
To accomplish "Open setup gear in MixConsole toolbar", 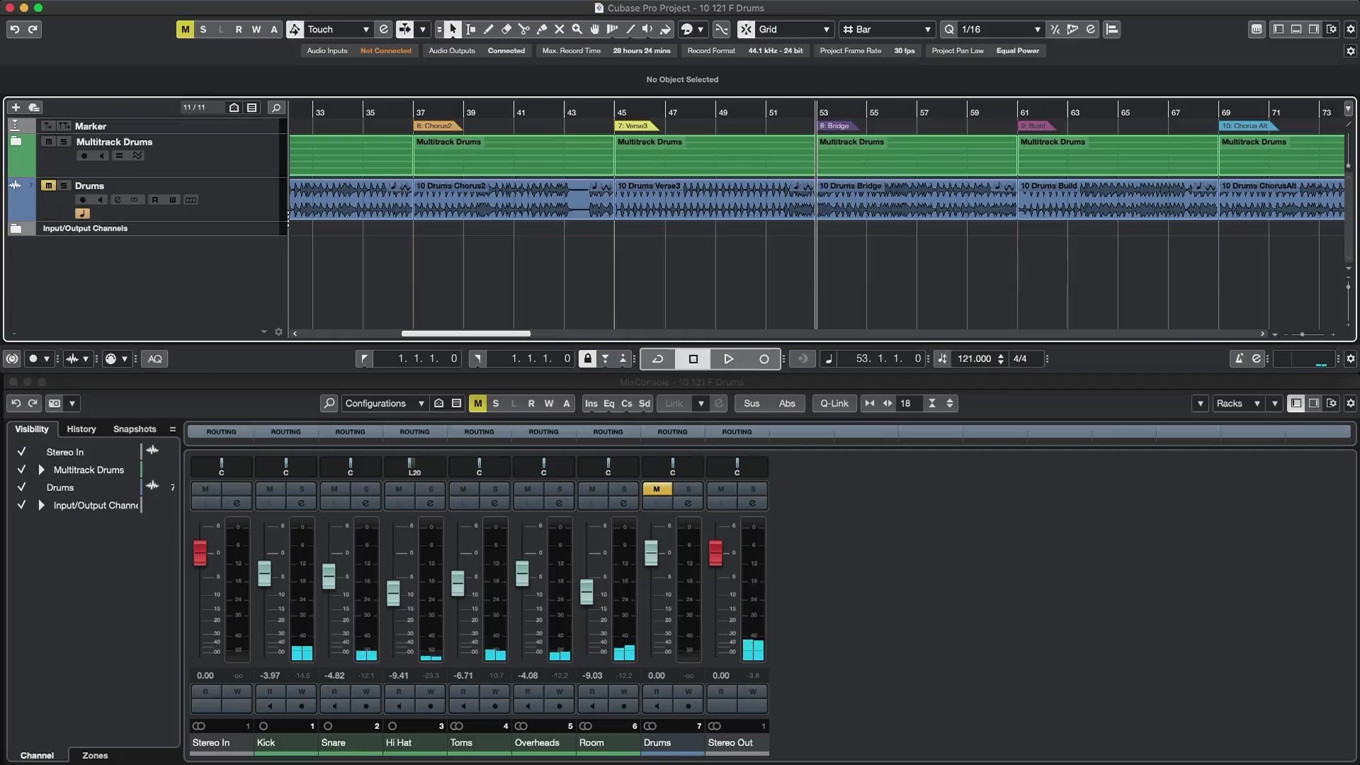I will coord(1350,403).
